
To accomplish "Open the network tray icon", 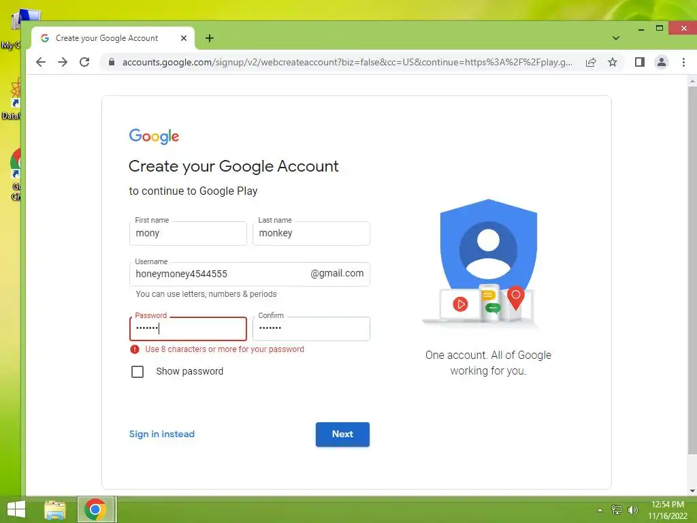I will point(617,510).
